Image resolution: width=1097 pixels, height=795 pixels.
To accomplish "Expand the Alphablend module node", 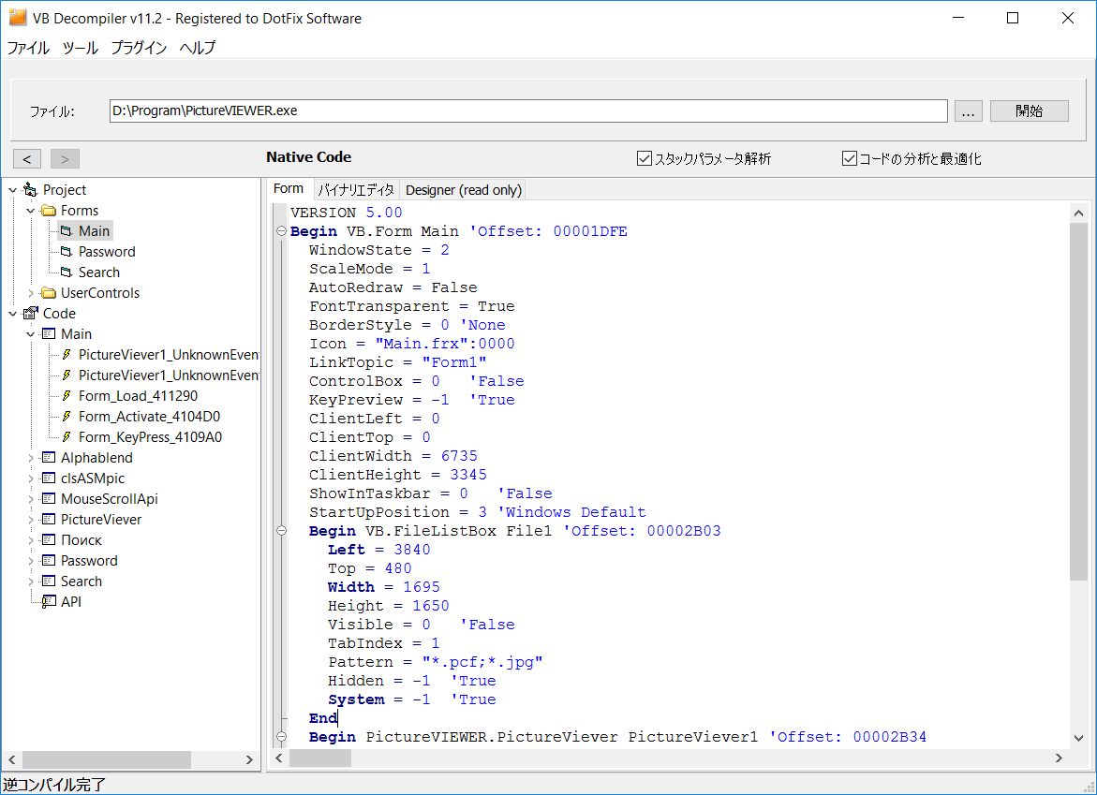I will [31, 458].
